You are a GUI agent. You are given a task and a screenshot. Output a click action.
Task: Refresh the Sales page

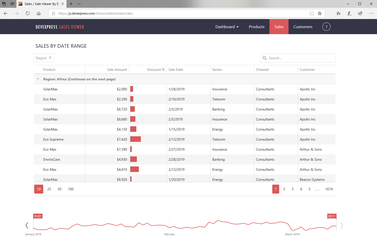(x=28, y=13)
